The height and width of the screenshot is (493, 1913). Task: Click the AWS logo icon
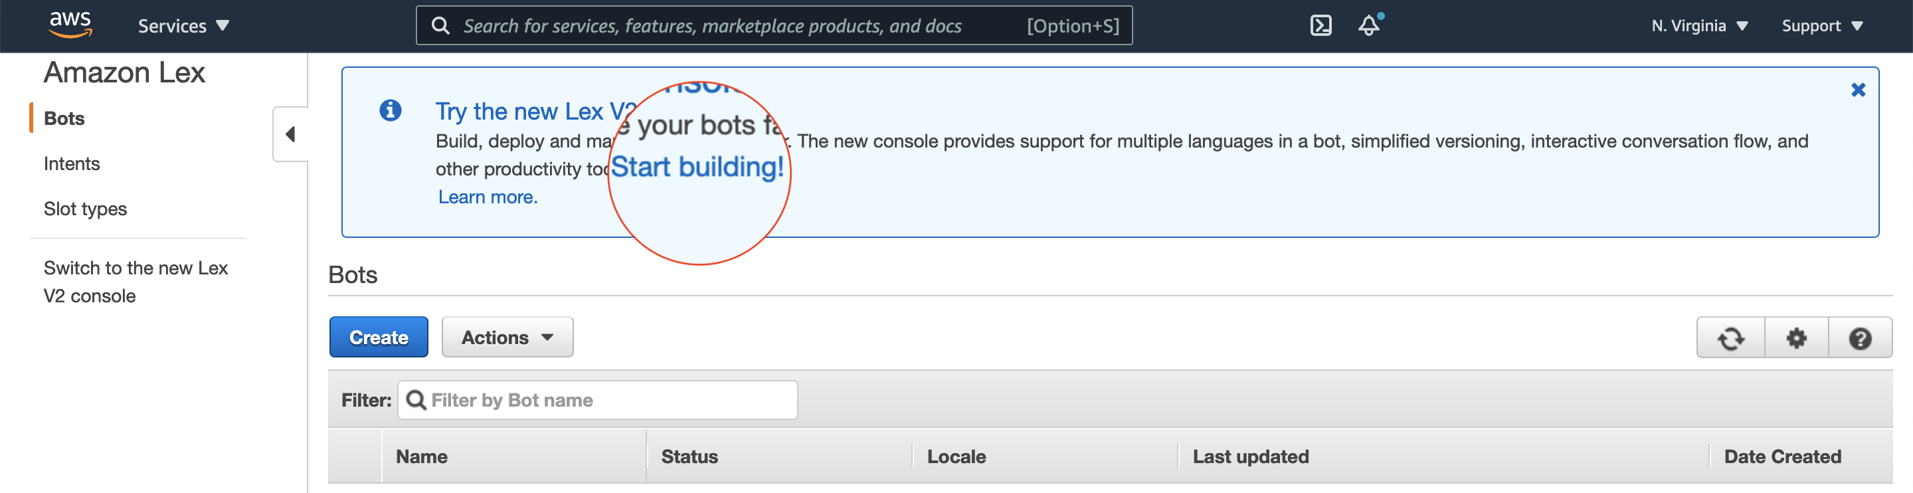70,25
